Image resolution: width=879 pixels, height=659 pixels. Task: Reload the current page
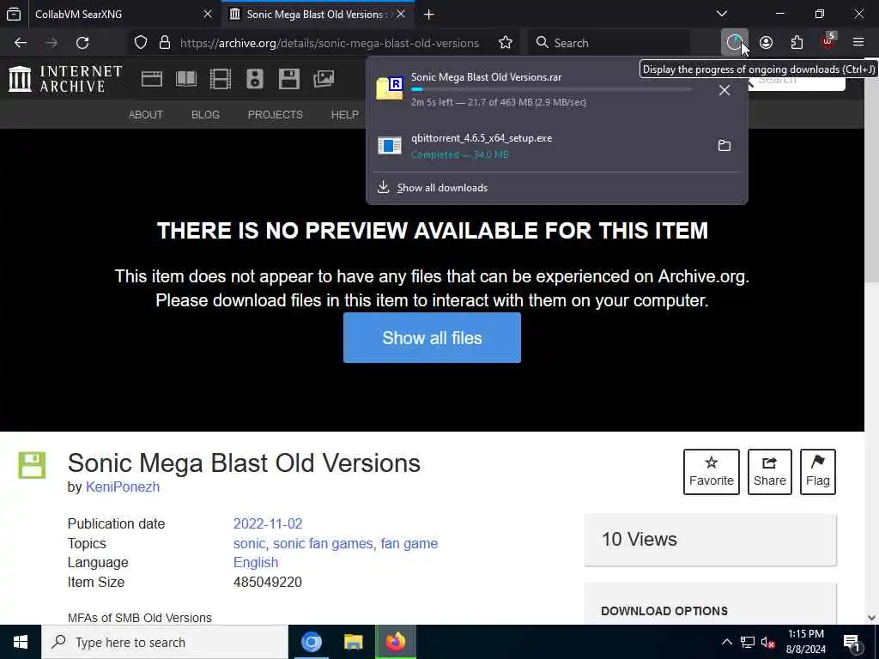pyautogui.click(x=82, y=43)
